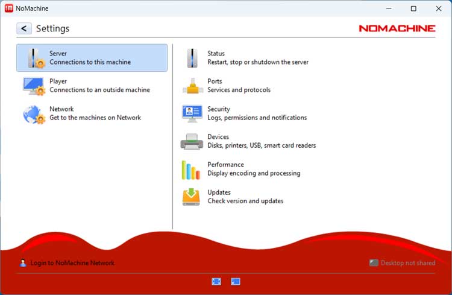The height and width of the screenshot is (295, 452).
Task: Click 'Disks, printers, USB, smart card readers'
Action: (x=262, y=145)
